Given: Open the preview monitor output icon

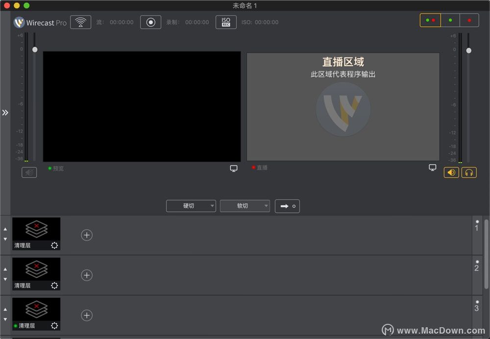Looking at the screenshot, I should (234, 169).
